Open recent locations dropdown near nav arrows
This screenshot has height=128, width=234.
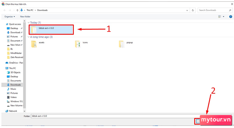[14, 10]
